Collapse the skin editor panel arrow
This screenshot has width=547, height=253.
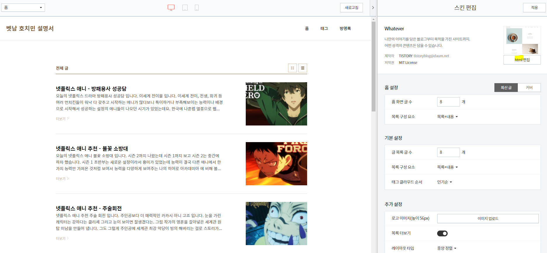[x=373, y=8]
